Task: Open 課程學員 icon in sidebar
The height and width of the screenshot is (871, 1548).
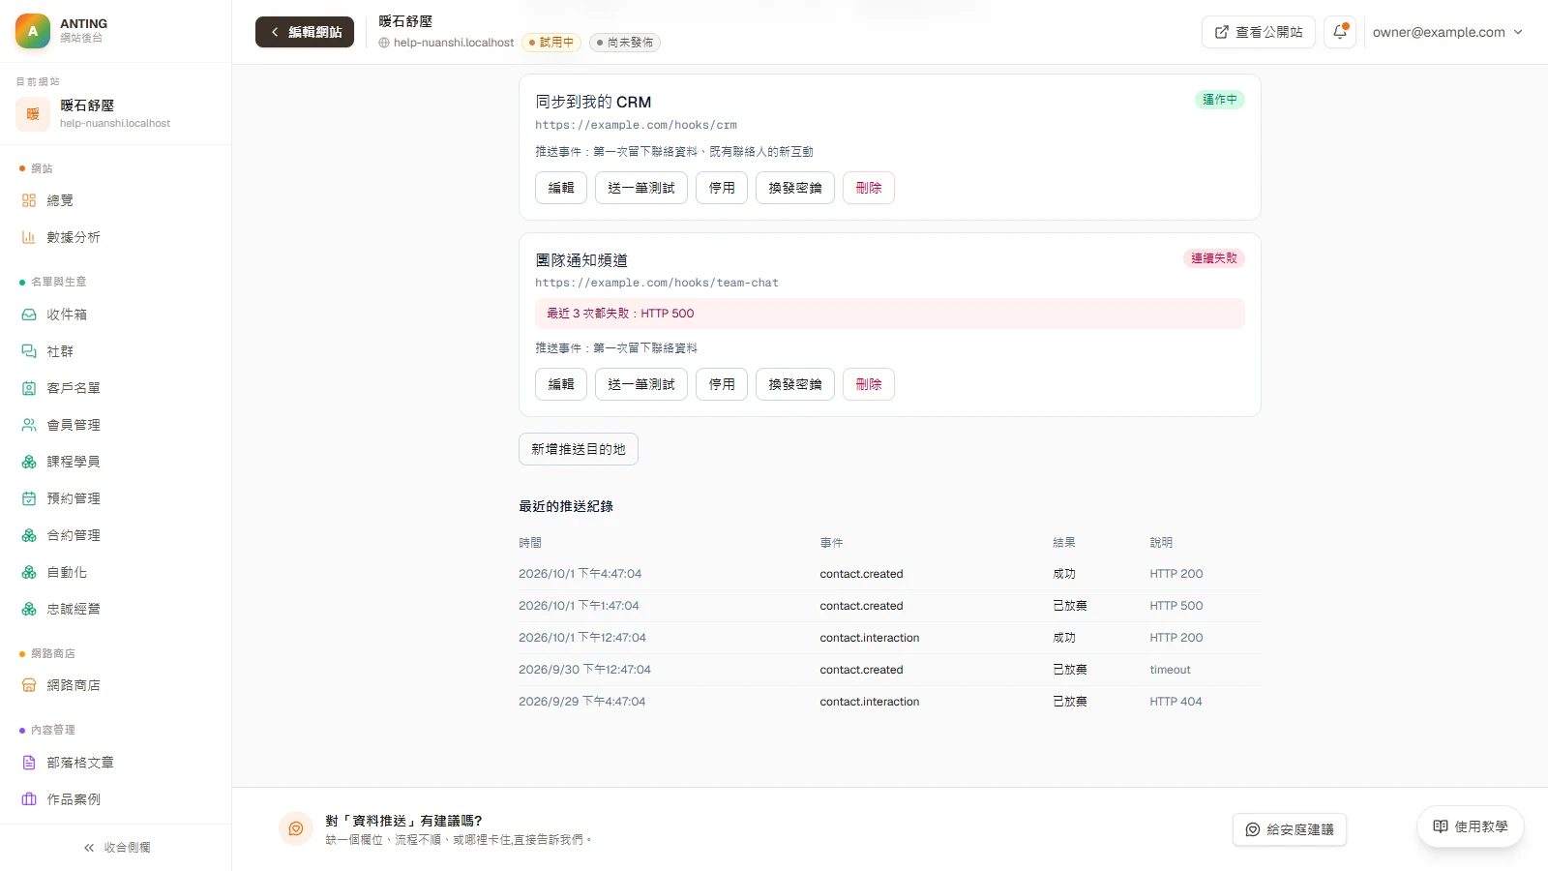Action: pyautogui.click(x=29, y=462)
